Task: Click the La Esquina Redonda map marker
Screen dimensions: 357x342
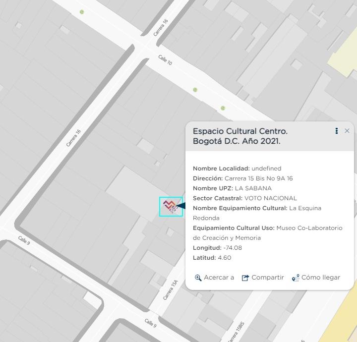Action: pos(171,206)
